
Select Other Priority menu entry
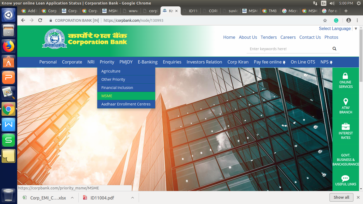click(126, 79)
